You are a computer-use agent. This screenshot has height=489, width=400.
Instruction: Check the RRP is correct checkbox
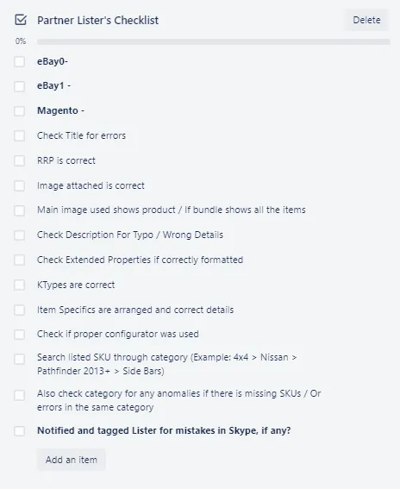[x=19, y=160]
